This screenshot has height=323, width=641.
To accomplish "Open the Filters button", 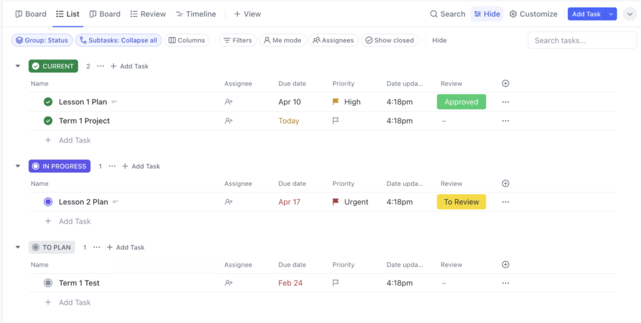I will tap(237, 40).
